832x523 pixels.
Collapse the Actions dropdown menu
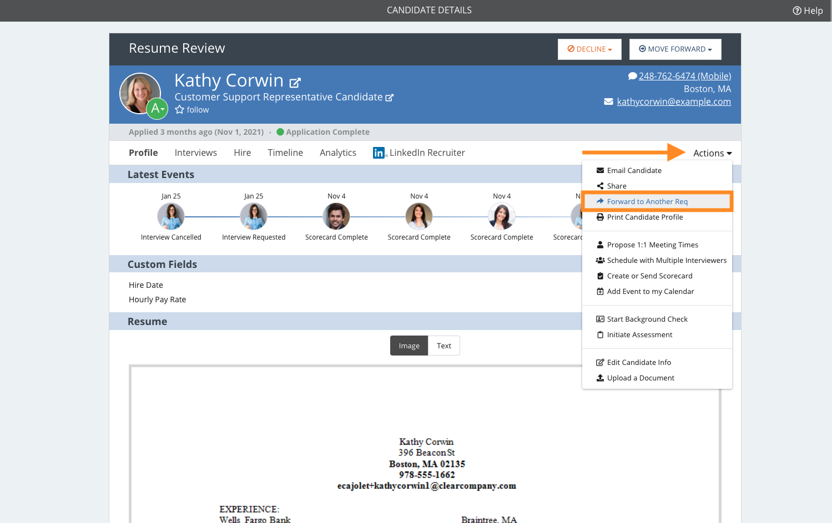click(712, 153)
